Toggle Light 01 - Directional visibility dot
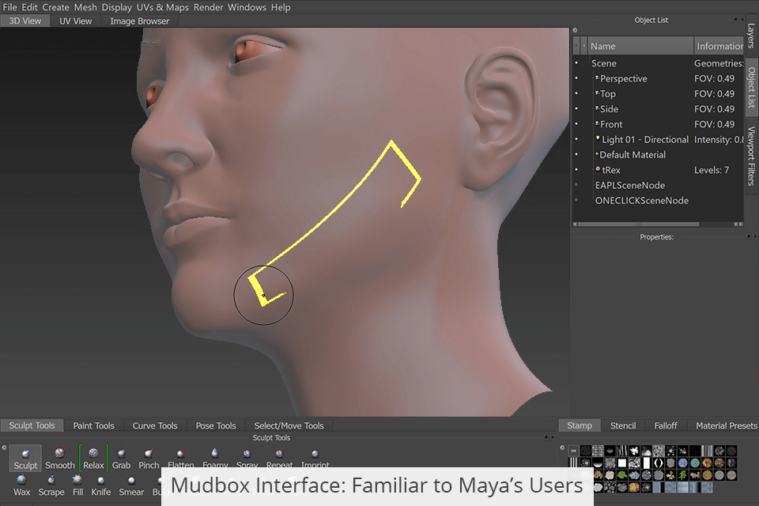The width and height of the screenshot is (759, 506). [x=576, y=140]
